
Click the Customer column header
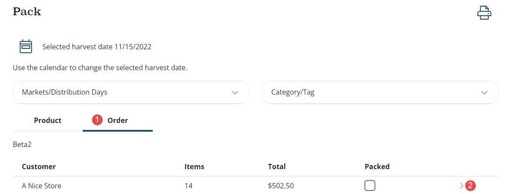[x=39, y=167]
